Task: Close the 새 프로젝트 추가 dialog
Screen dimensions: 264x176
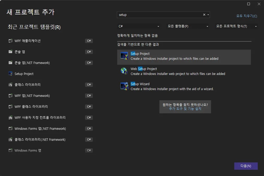Action: click(259, 4)
